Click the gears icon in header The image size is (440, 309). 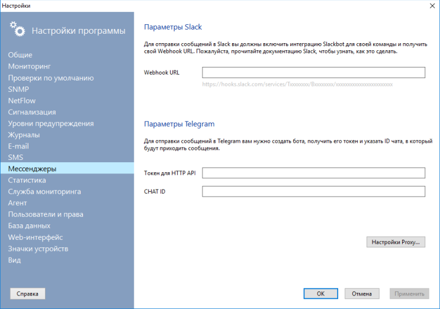click(x=17, y=29)
